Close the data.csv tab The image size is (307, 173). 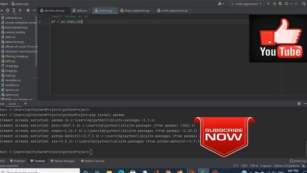(x=90, y=11)
